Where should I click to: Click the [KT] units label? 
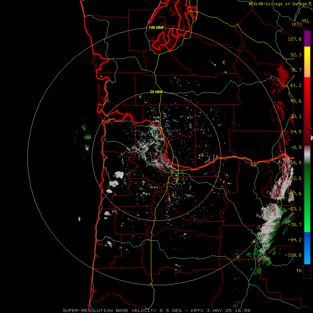[297, 24]
